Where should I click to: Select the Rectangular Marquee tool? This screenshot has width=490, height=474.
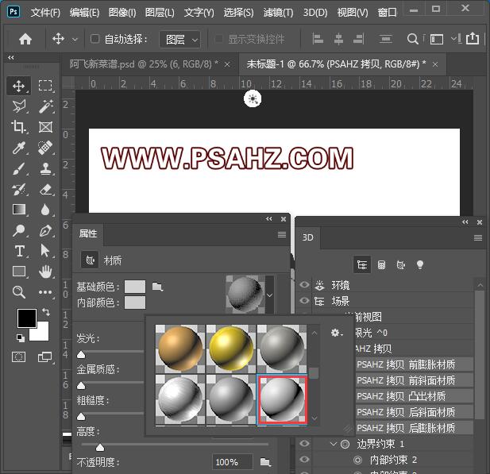tap(45, 86)
